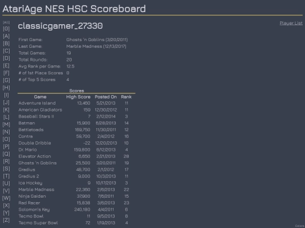The height and width of the screenshot is (228, 305).
Task: Click Marble Madness in the scores table
Action: tap(36, 189)
